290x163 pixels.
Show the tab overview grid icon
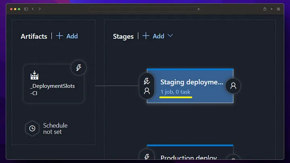(x=278, y=9)
